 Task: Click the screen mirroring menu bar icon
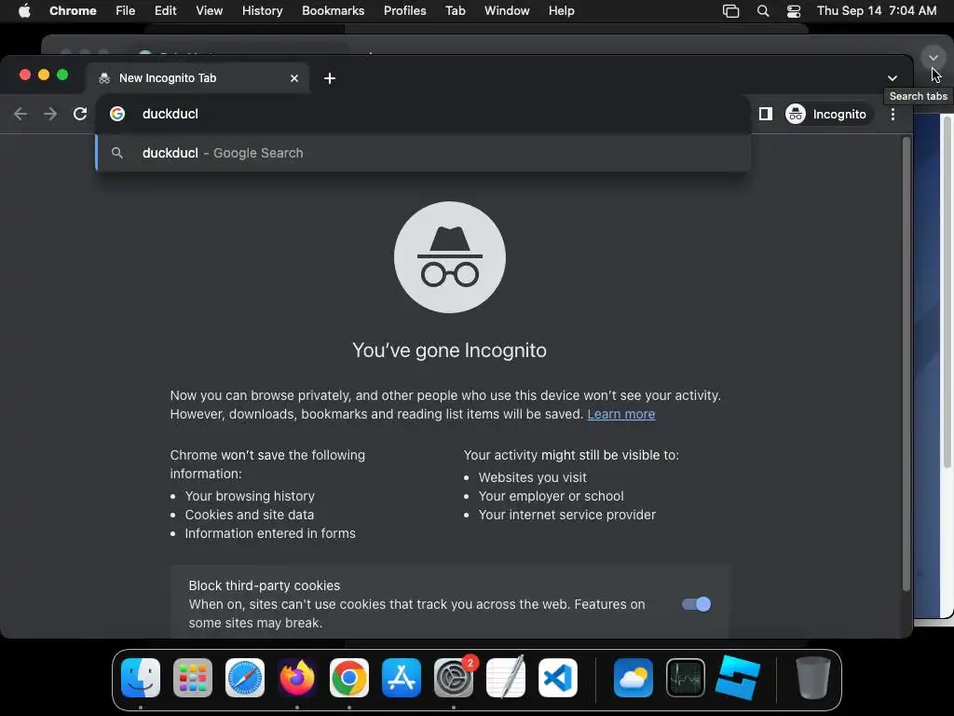tap(730, 11)
